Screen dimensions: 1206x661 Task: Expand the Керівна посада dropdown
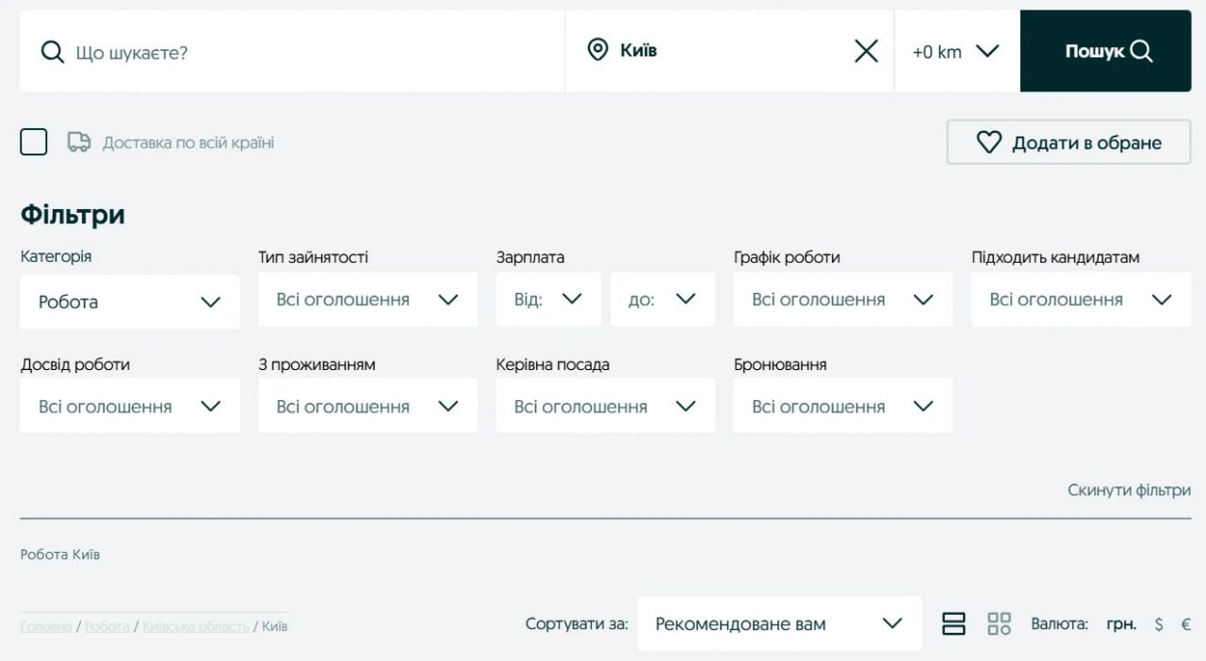(606, 406)
